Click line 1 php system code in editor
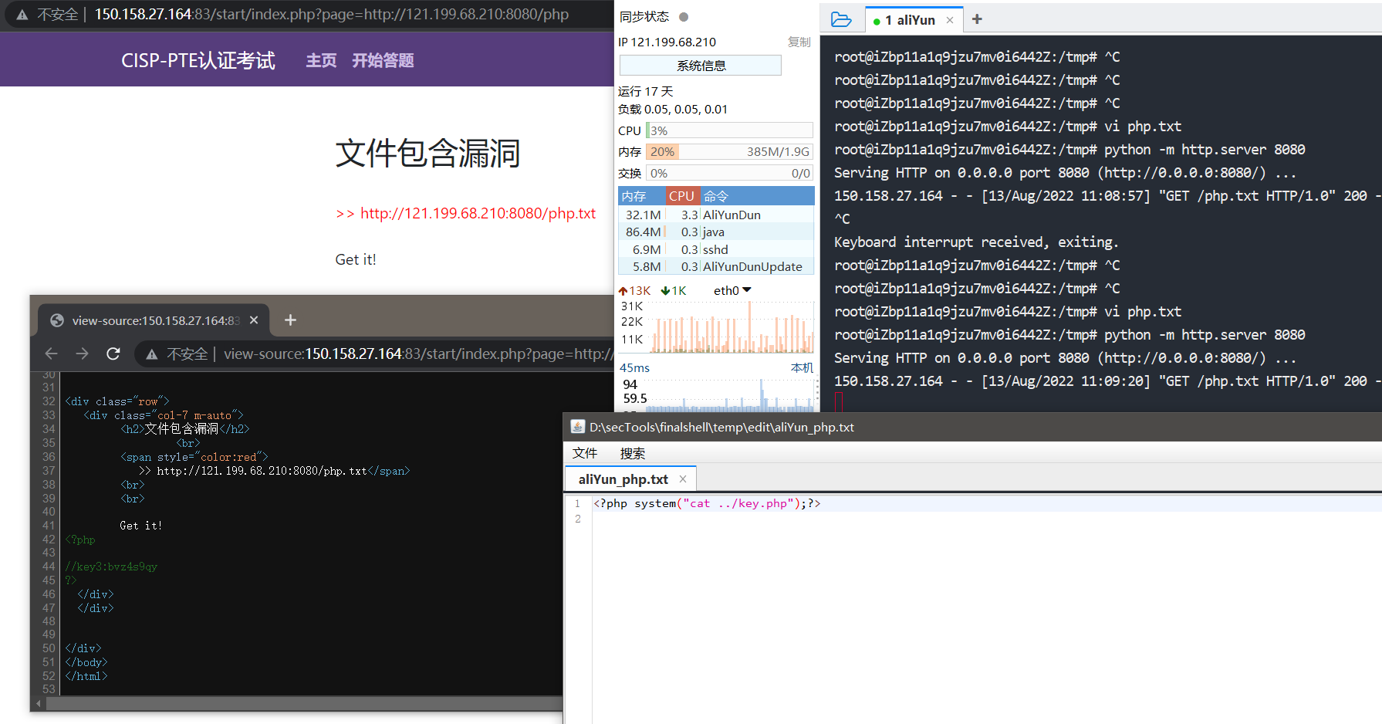The image size is (1382, 724). point(707,503)
